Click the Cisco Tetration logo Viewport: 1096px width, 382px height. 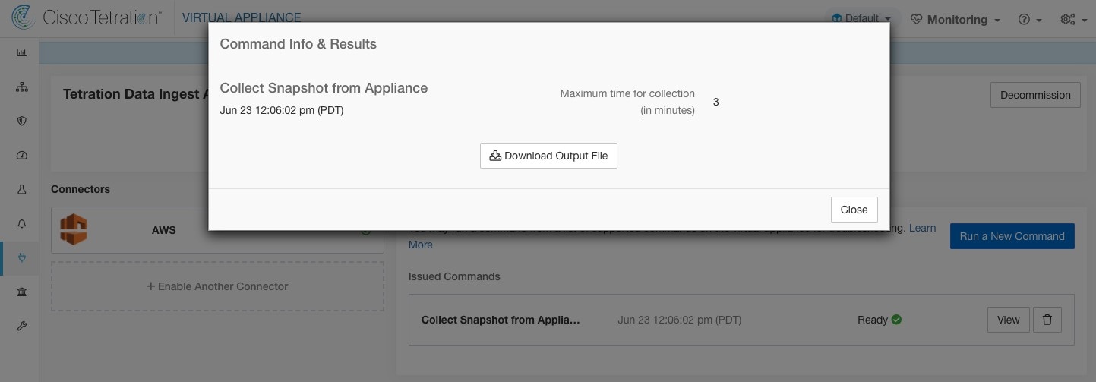click(87, 17)
